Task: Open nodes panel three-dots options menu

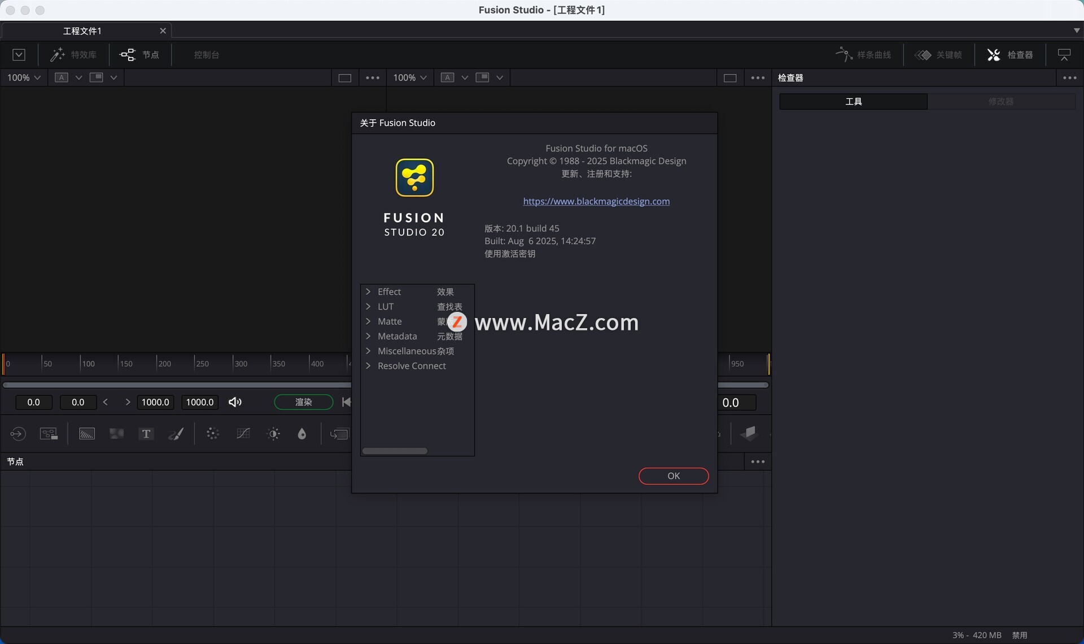Action: click(758, 462)
